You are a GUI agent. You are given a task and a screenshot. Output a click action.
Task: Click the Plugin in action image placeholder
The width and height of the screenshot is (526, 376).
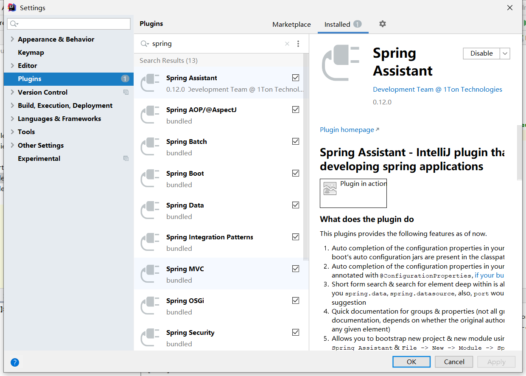tap(353, 193)
